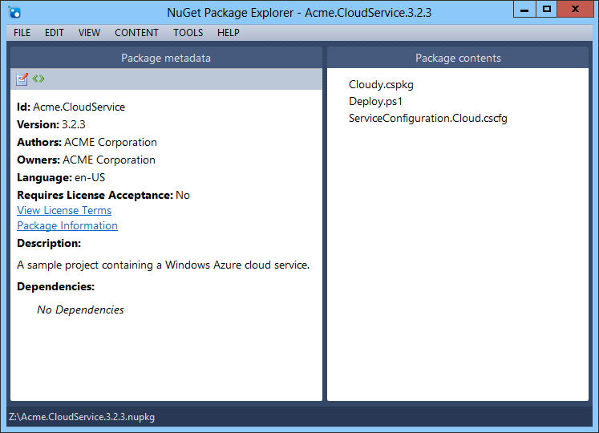Click the Edit Metadata pencil icon
599x433 pixels.
click(x=22, y=79)
